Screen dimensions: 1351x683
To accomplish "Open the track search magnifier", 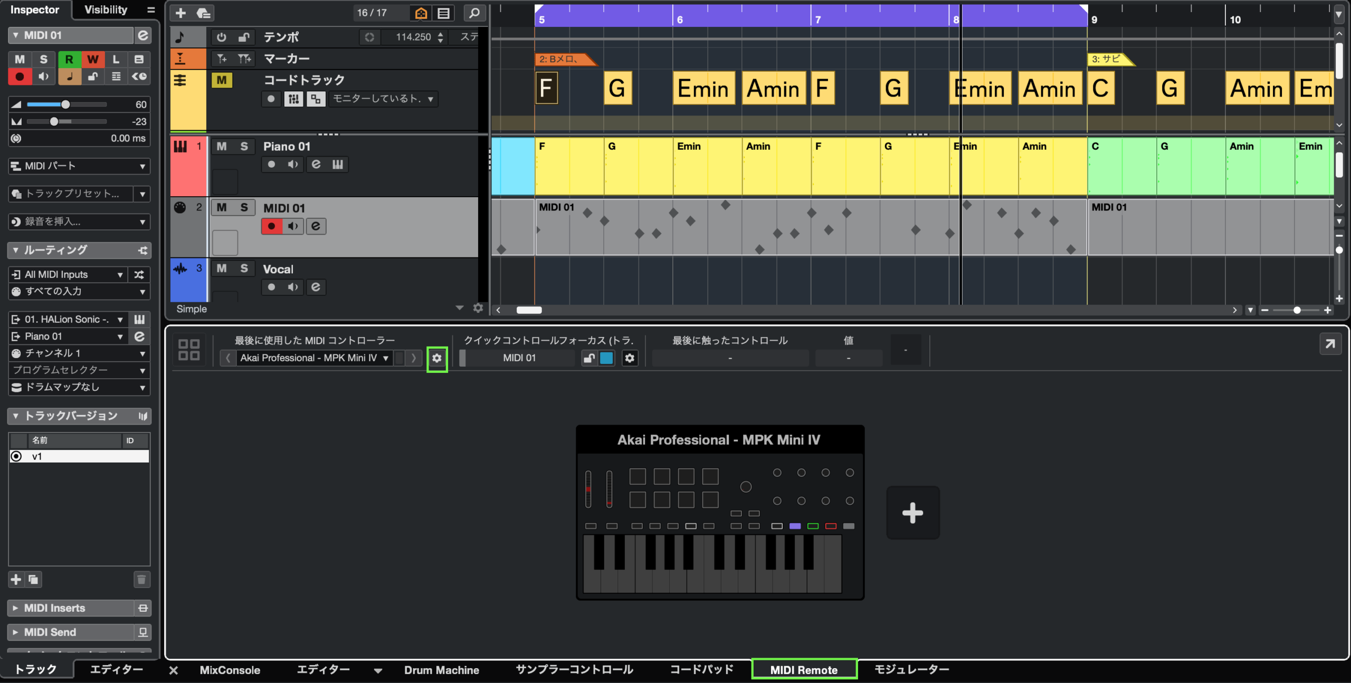I will [x=474, y=13].
